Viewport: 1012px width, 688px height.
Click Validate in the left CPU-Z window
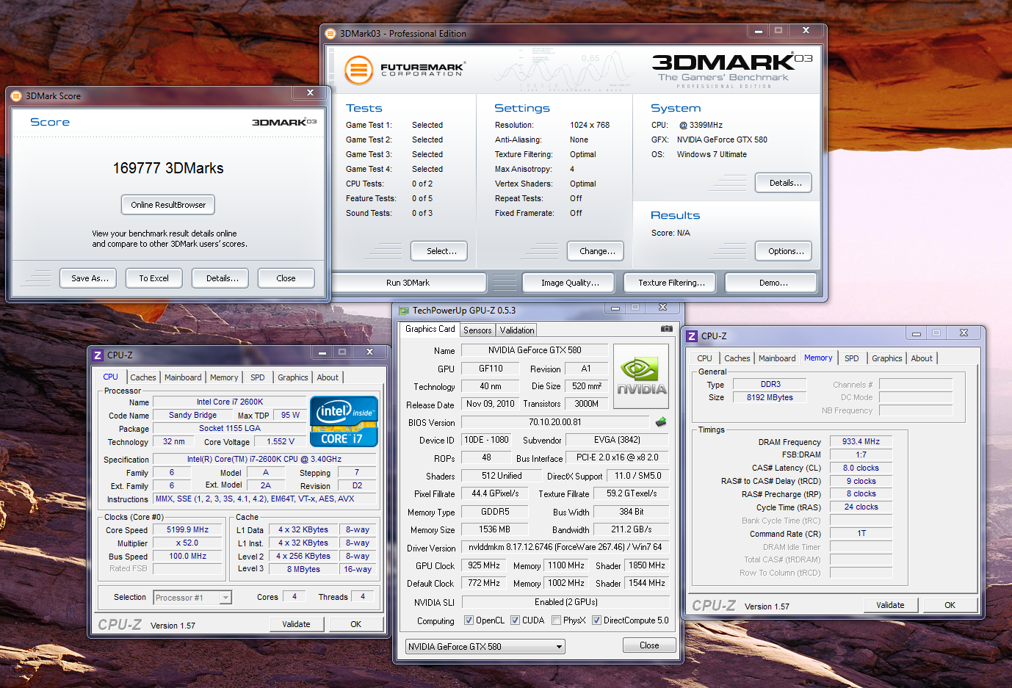coord(296,624)
